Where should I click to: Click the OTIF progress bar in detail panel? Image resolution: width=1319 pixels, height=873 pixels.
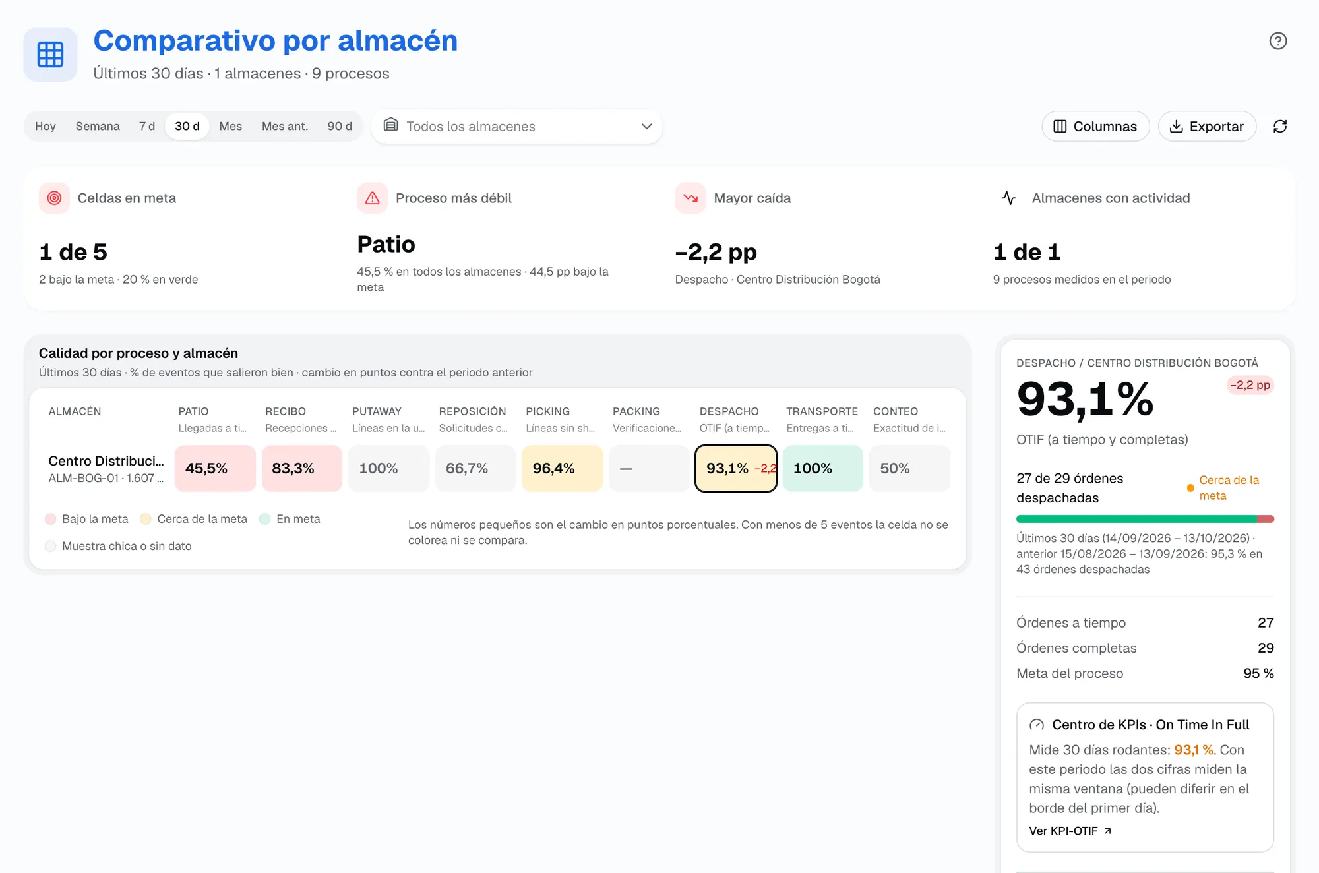pos(1145,519)
